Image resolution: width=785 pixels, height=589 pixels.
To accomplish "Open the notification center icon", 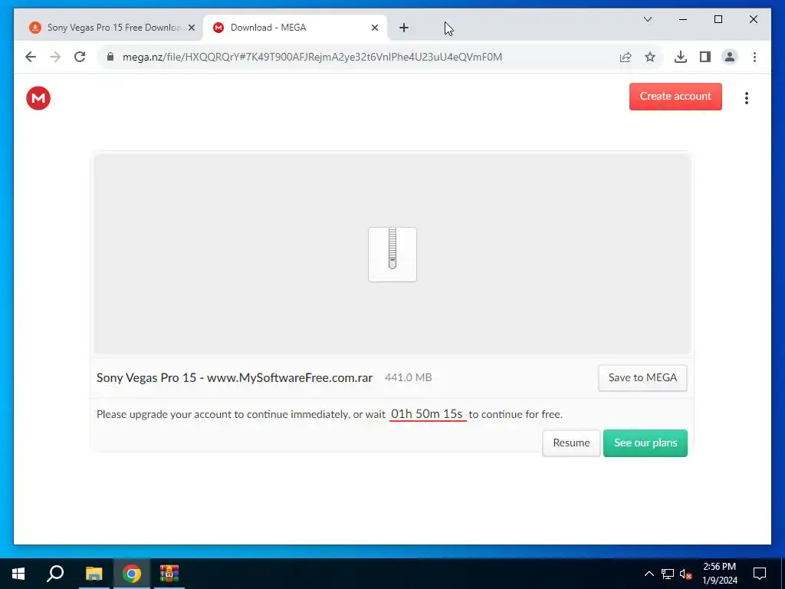I will click(760, 574).
